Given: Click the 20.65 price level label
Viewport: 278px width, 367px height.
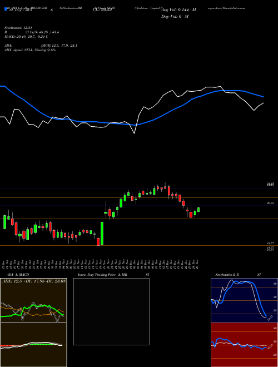Looking at the screenshot, I should [271, 204].
